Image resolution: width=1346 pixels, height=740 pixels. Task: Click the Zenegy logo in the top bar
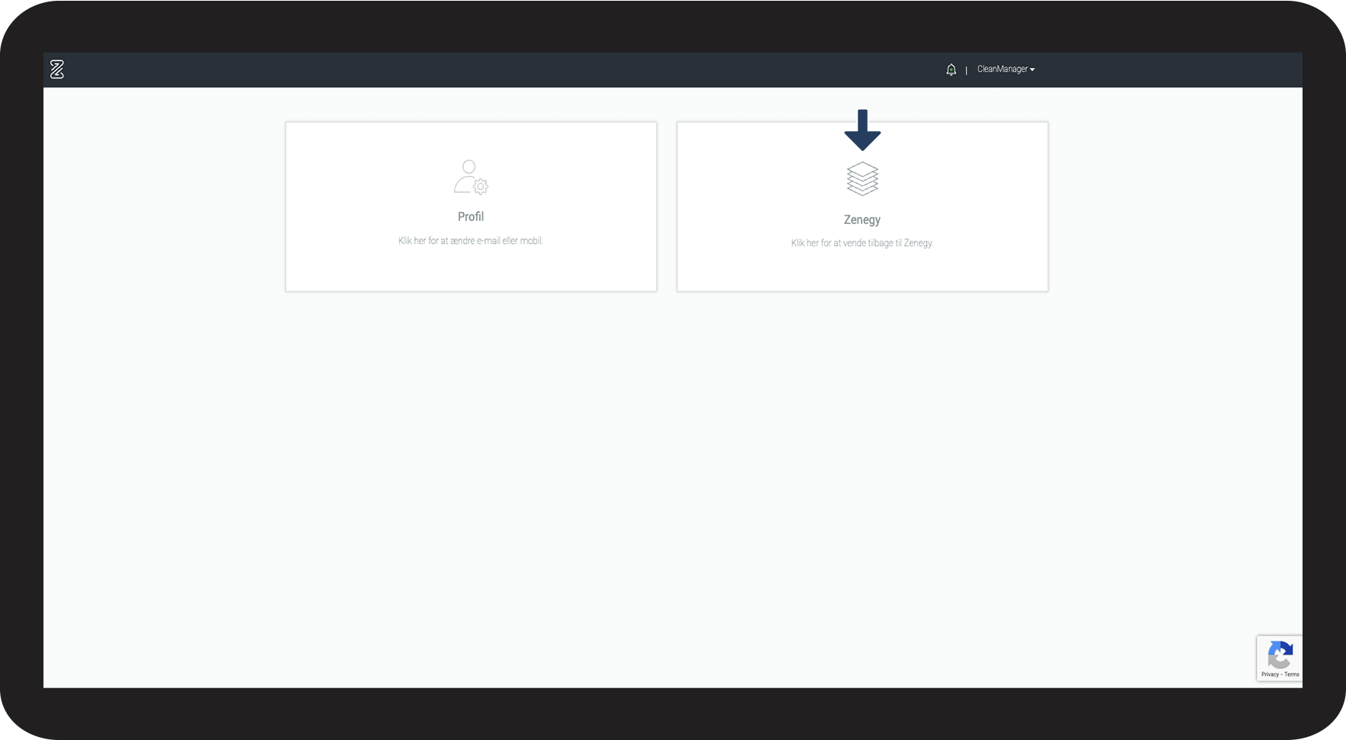(57, 69)
